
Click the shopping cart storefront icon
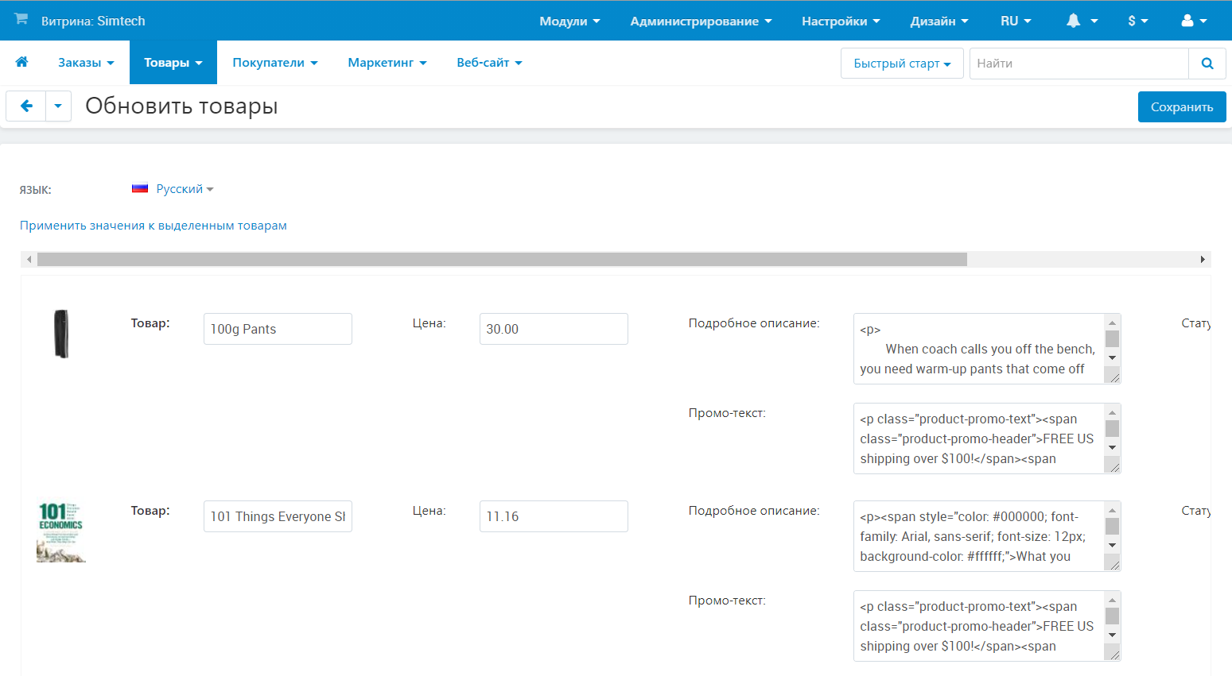coord(21,19)
